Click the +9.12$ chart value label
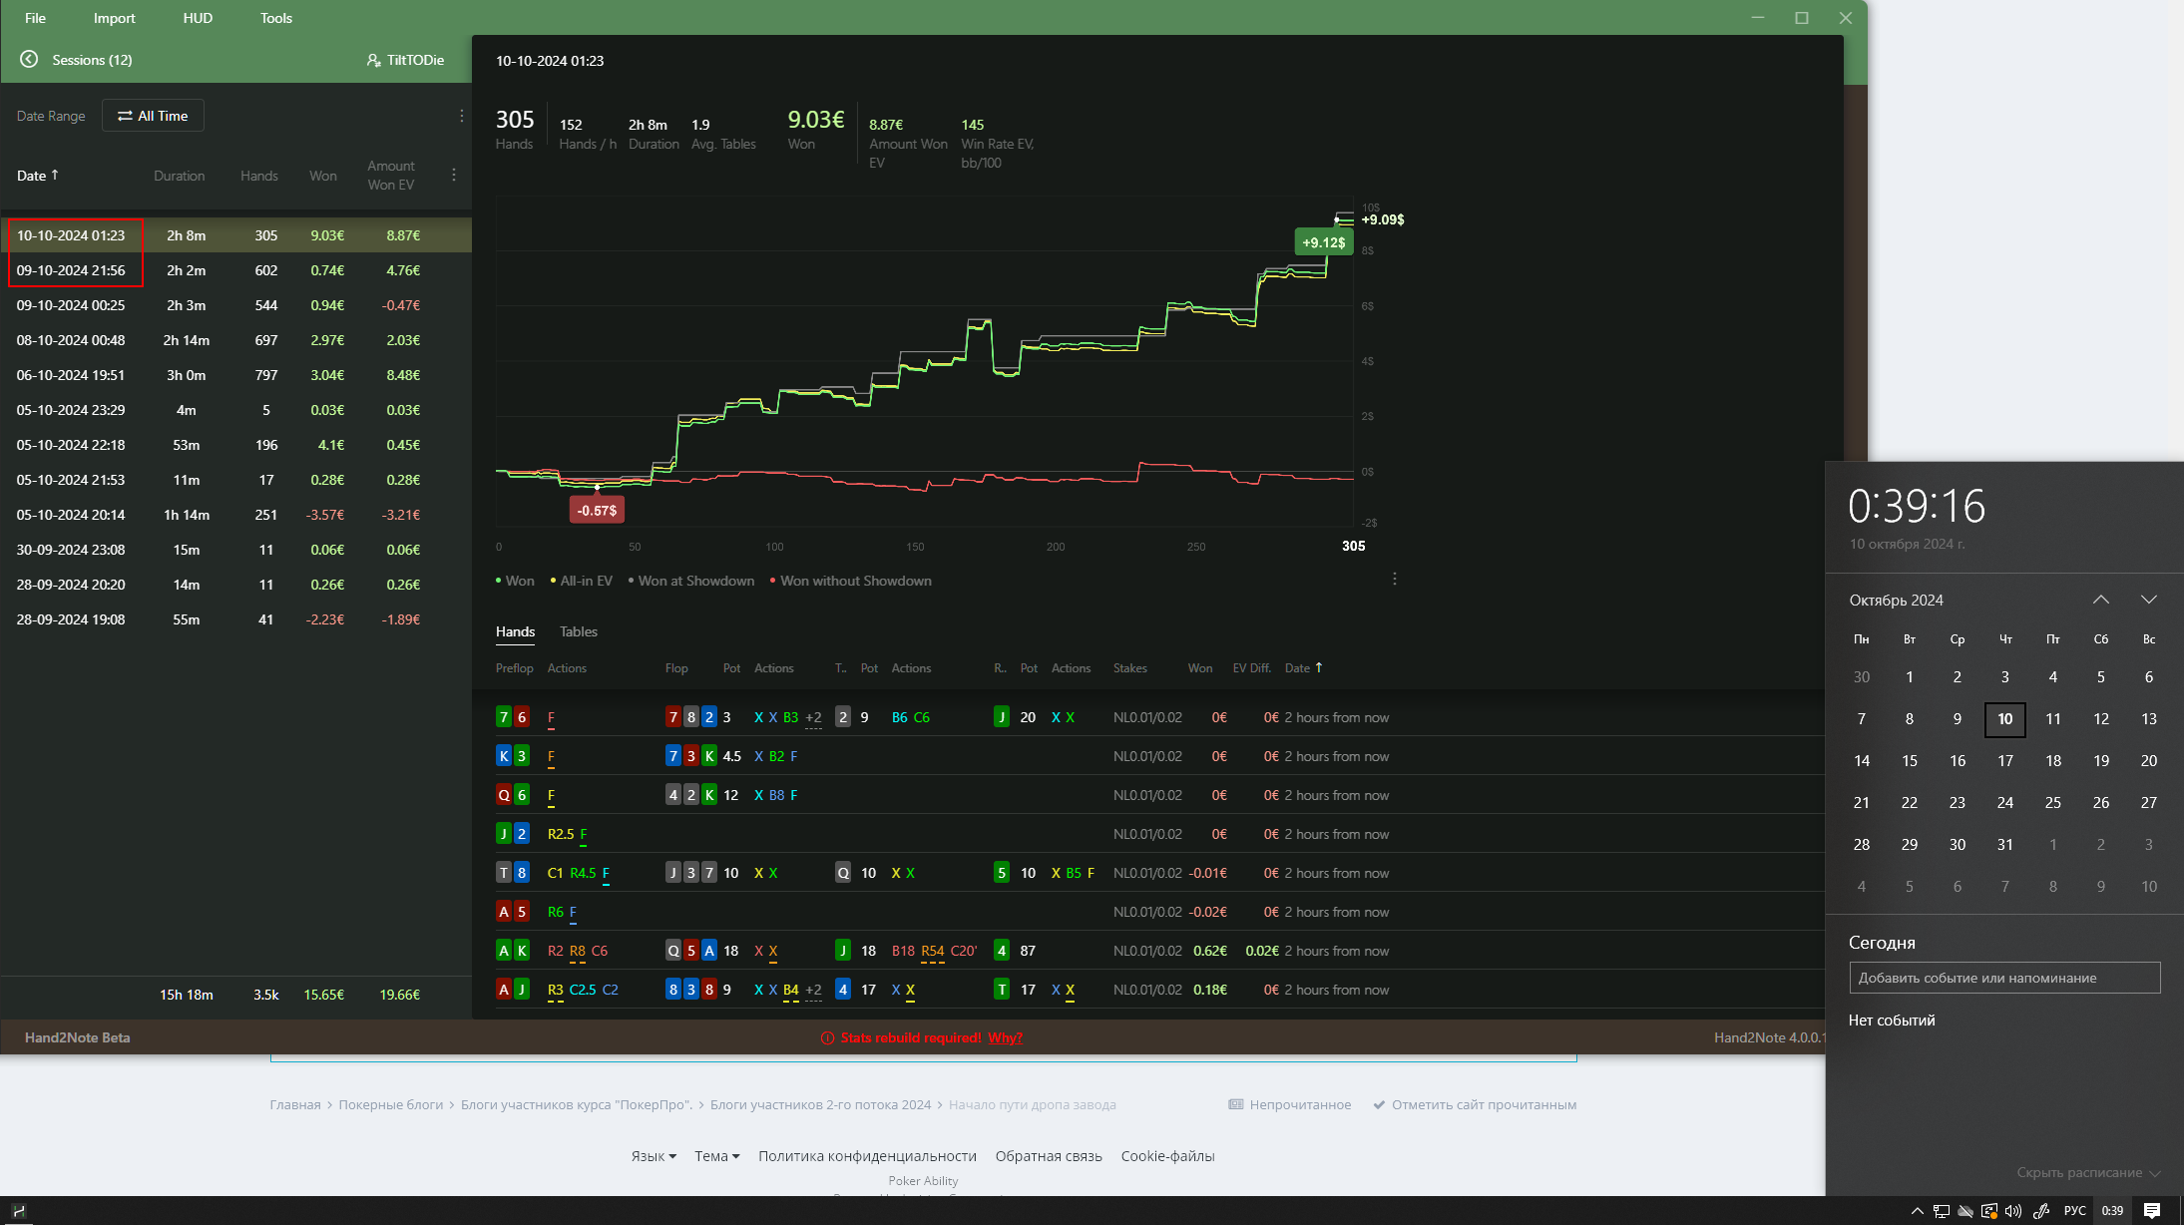 (x=1323, y=242)
